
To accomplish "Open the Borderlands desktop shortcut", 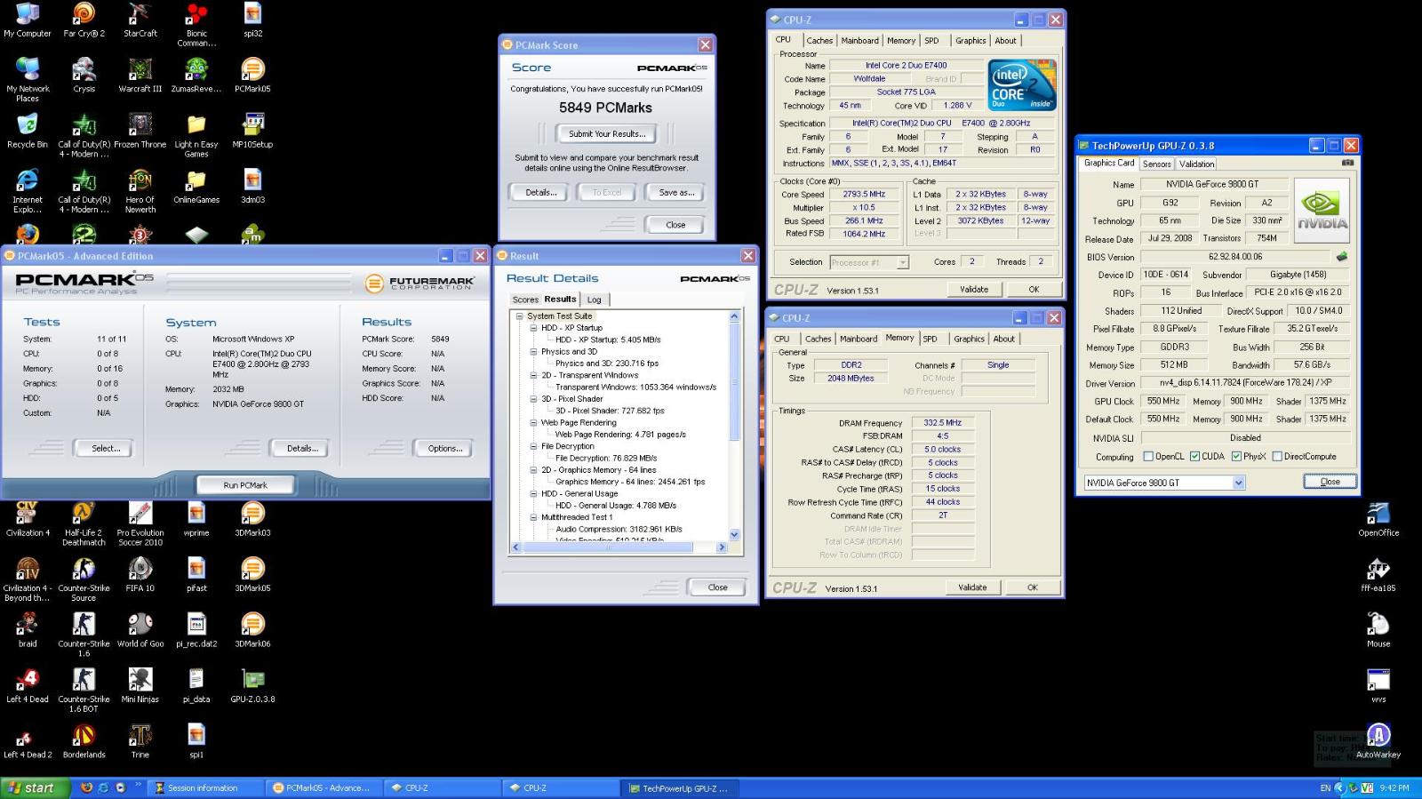I will coord(84,740).
